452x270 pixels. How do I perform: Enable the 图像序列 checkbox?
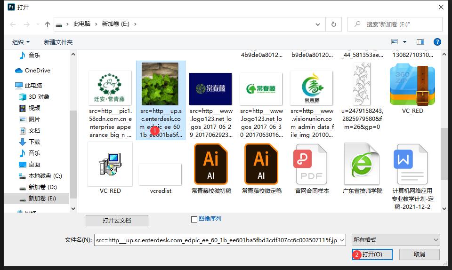pos(194,219)
